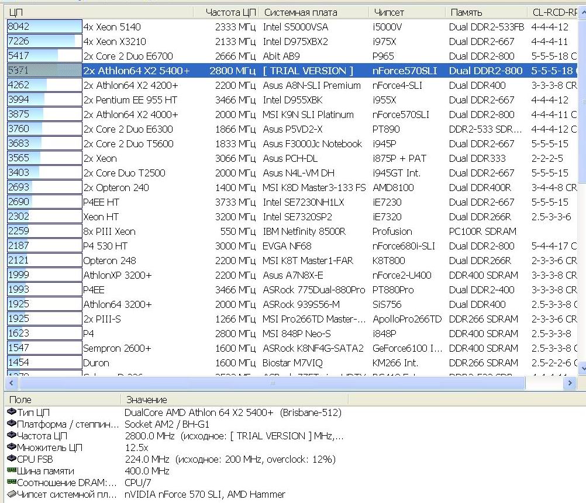Click the memory icon next to Соотношение DRAM
This screenshot has height=503, width=586.
pyautogui.click(x=12, y=483)
